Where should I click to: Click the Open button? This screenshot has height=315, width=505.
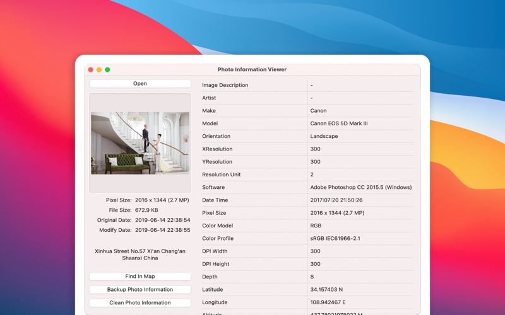point(140,84)
